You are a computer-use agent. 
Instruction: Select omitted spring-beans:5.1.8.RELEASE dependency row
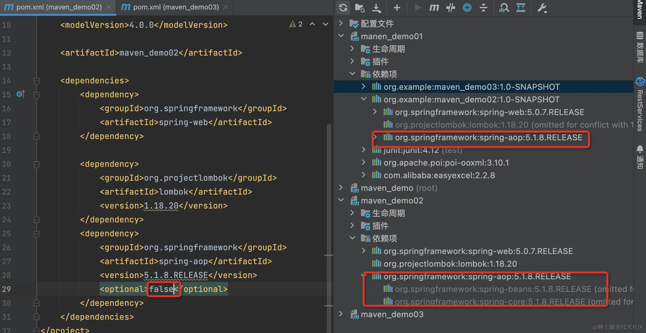point(484,289)
